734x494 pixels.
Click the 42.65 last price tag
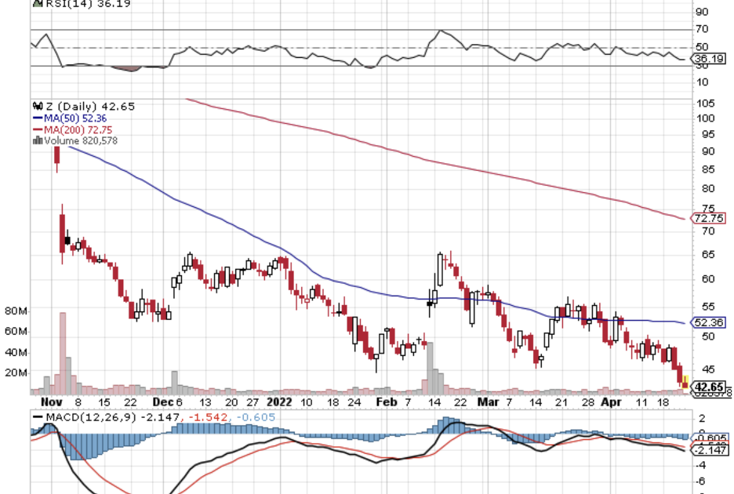point(709,387)
